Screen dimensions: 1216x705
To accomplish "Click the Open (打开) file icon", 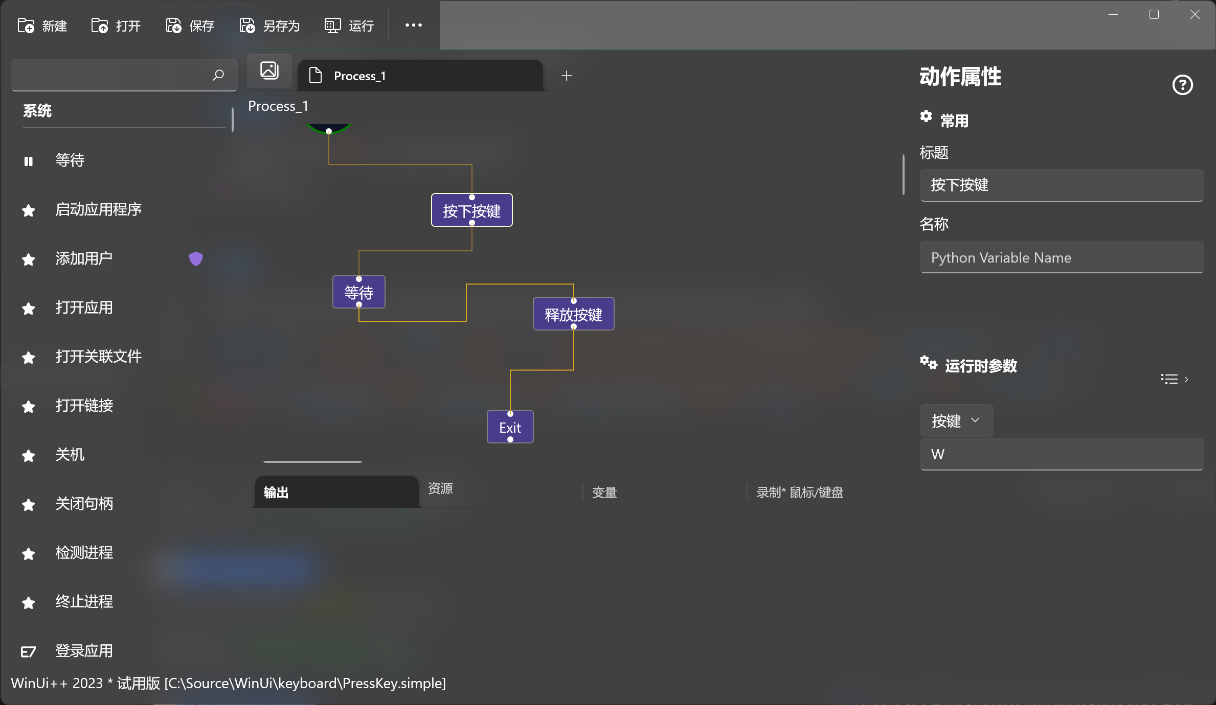I will pos(100,26).
